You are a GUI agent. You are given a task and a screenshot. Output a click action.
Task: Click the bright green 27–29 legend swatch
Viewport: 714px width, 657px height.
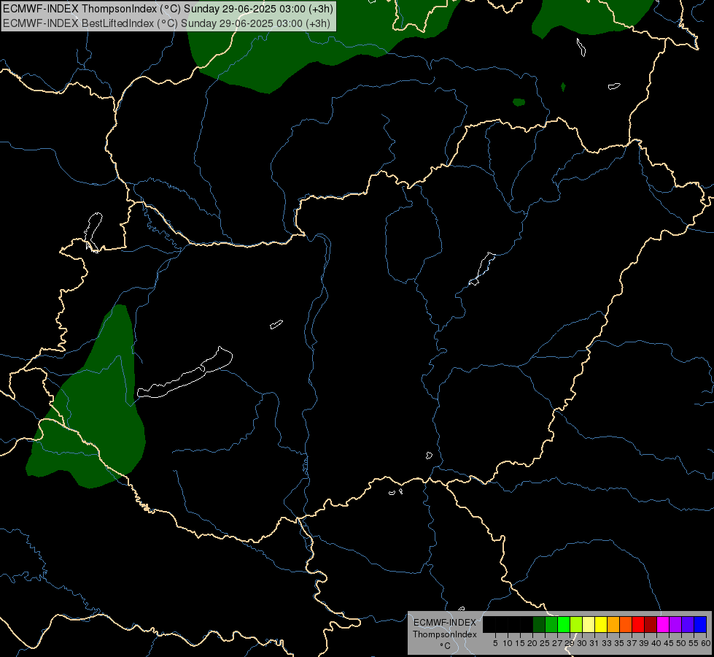564,624
